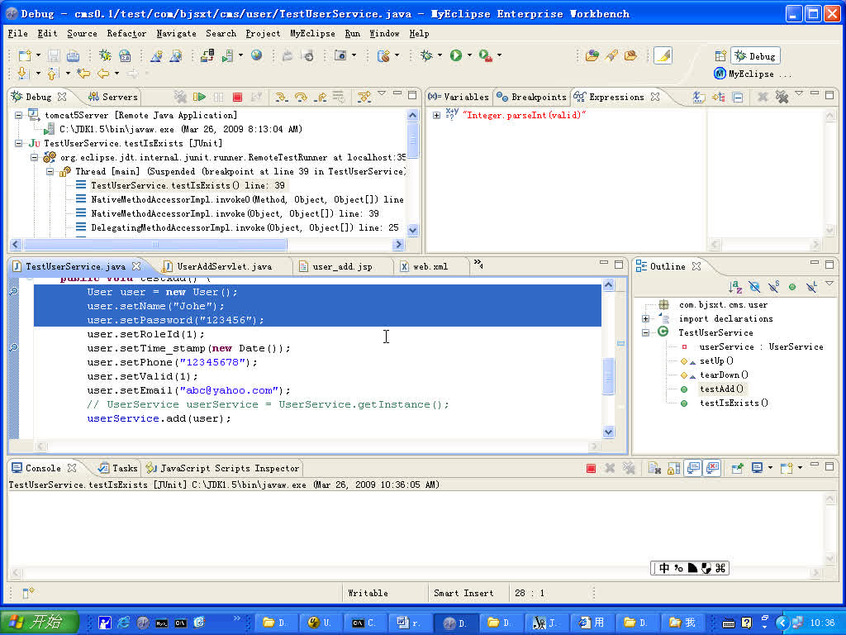Click the Print icon in main toolbar
The width and height of the screenshot is (846, 635).
[73, 55]
